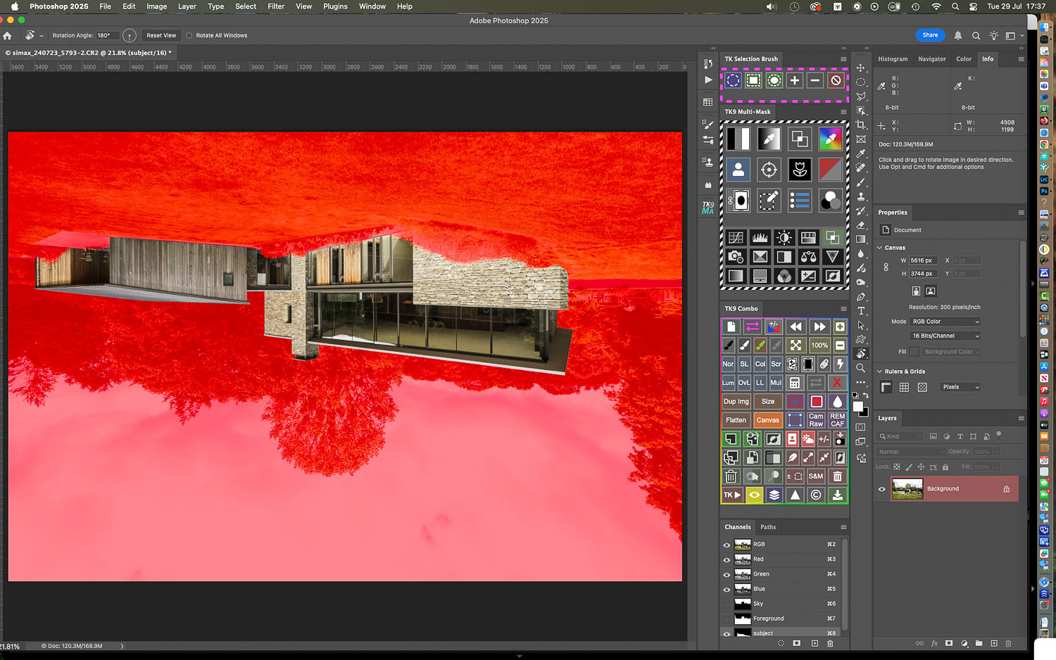Viewport: 1056px width, 660px height.
Task: Click Dup Img in TK9 Combo
Action: 736,402
